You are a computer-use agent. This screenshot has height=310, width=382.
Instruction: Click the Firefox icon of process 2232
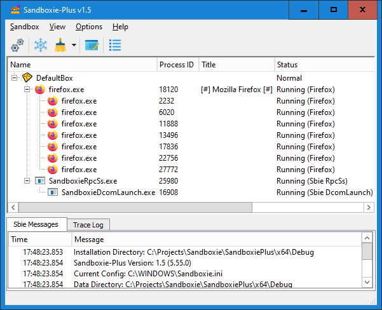[x=53, y=101]
